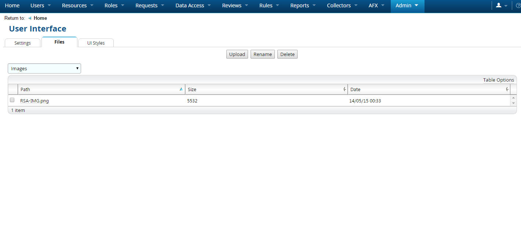
Task: Switch to the UI Styles tab
Action: coord(96,43)
